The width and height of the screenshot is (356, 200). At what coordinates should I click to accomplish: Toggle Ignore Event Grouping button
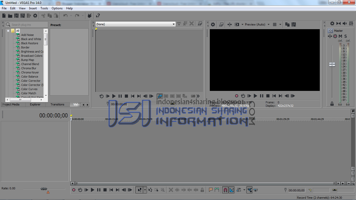(256, 190)
